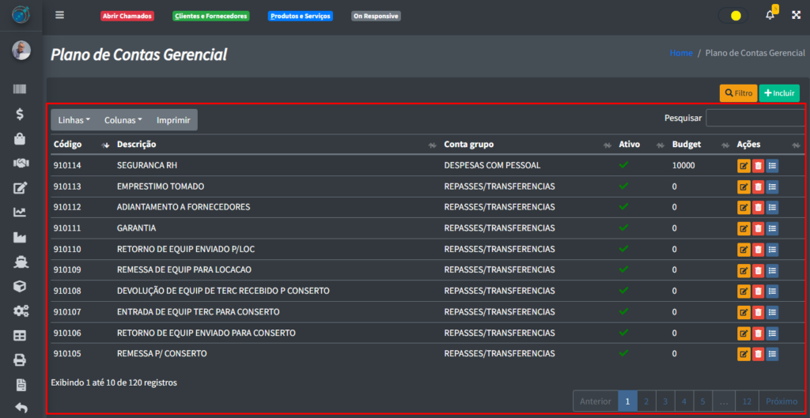Toggle the dark/light theme switch
Screen dimensions: 810x418
pos(732,15)
